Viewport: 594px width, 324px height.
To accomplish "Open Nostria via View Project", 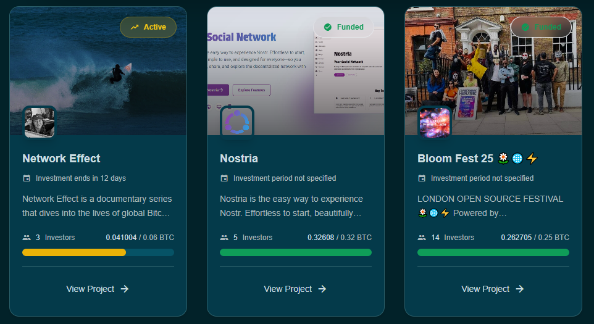I will (296, 289).
